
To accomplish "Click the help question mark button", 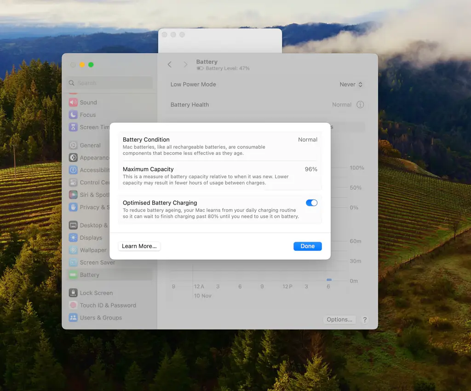I will click(x=365, y=320).
